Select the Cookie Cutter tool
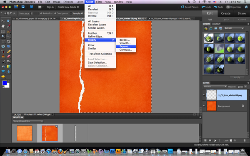The height and width of the screenshot is (156, 250). (3, 47)
